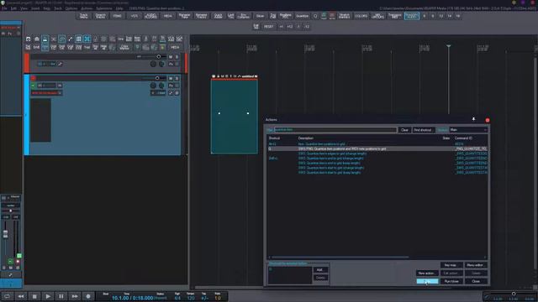Click the MEDIA button in lower main toolbar
The image size is (538, 302).
tap(175, 47)
